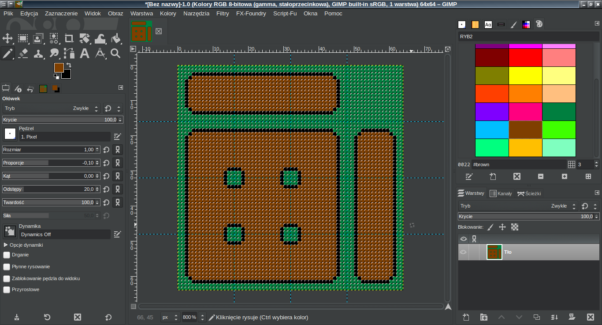Edit the Dynamics Off dynamics
602x325 pixels.
[x=117, y=234]
